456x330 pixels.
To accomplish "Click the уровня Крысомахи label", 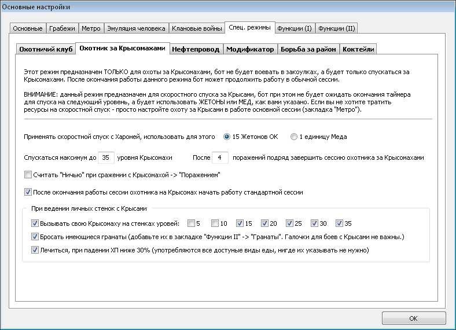I will [x=145, y=157].
